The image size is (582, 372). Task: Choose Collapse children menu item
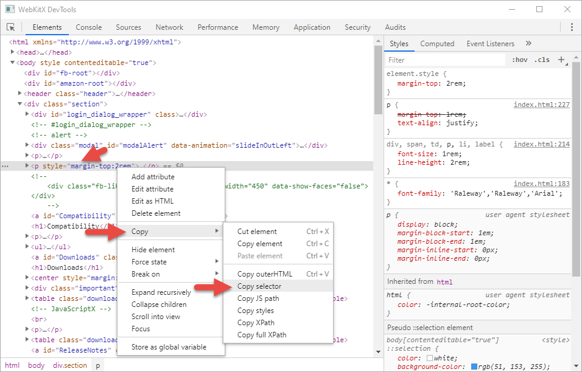(x=171, y=305)
